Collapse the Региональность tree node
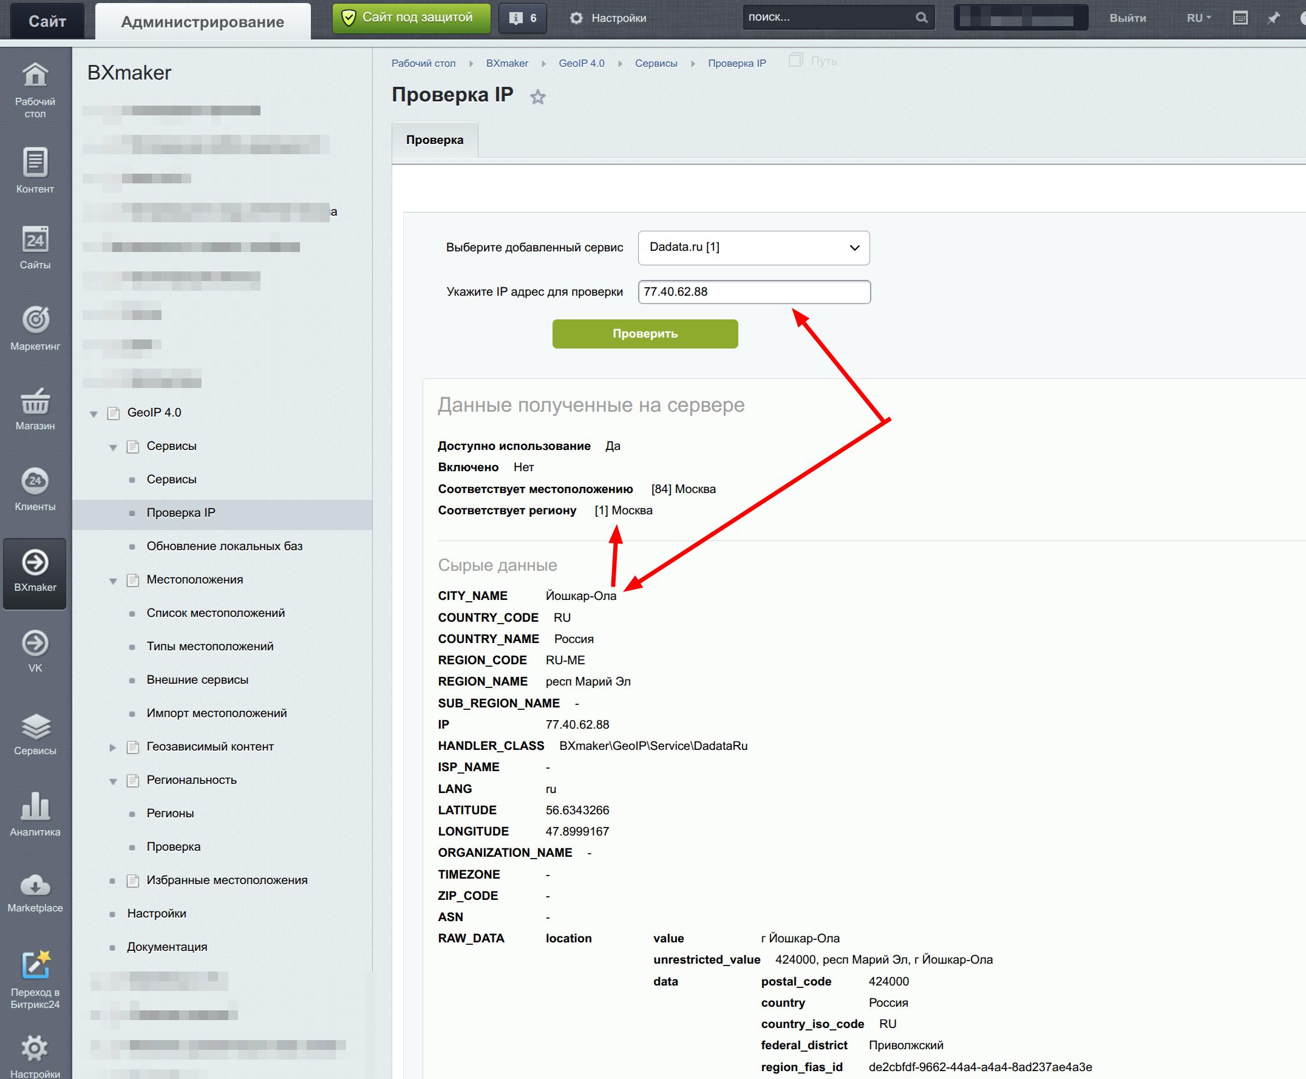 click(x=113, y=781)
